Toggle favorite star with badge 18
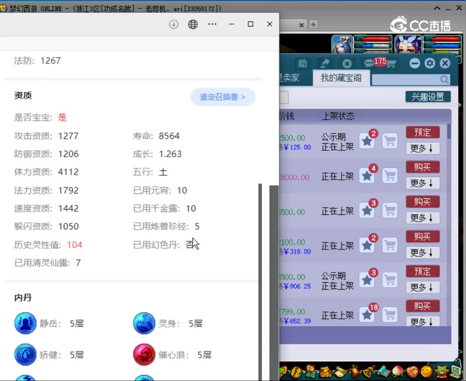Image resolution: width=466 pixels, height=381 pixels. [367, 315]
